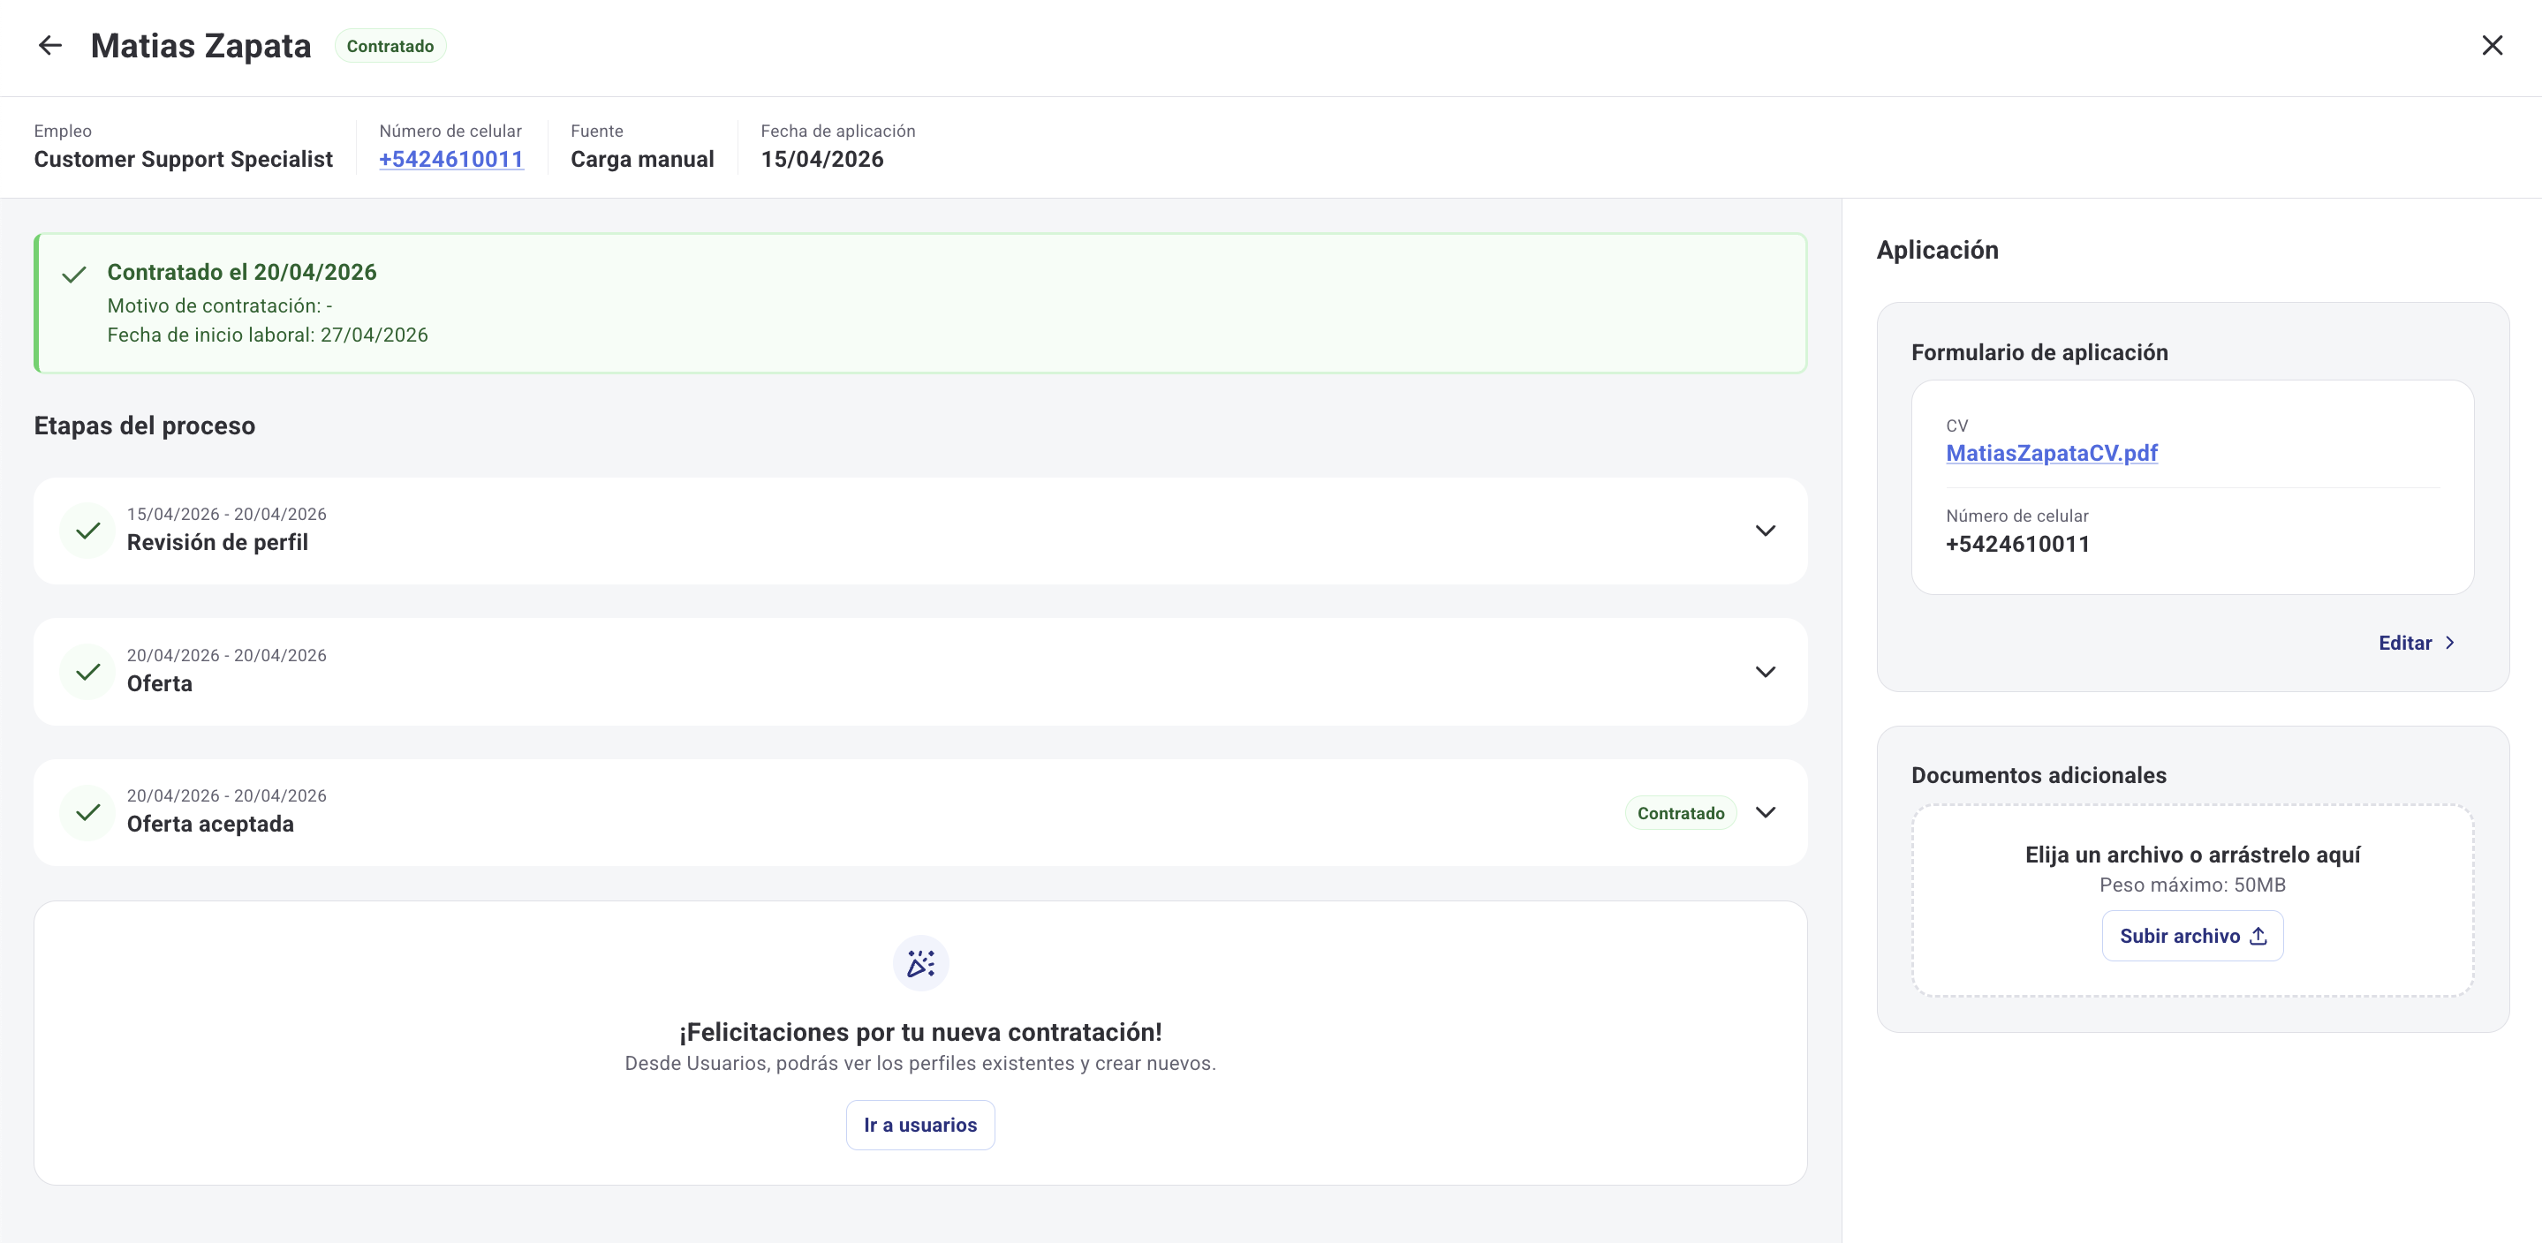The image size is (2542, 1243).
Task: Open MatiasZapataCV.pdf file link
Action: tap(2051, 453)
